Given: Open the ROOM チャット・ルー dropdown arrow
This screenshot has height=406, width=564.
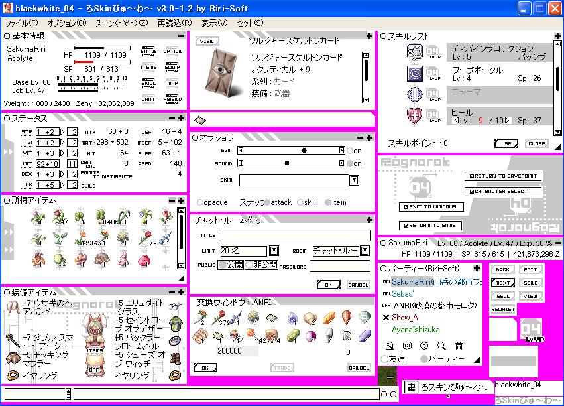Looking at the screenshot, I should tap(365, 251).
